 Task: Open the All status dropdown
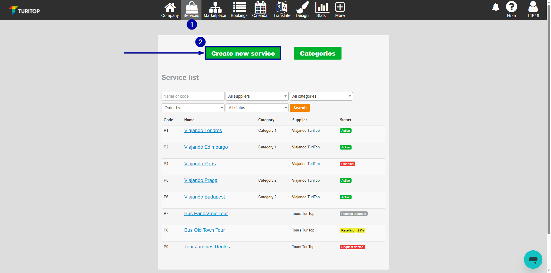[x=257, y=108]
